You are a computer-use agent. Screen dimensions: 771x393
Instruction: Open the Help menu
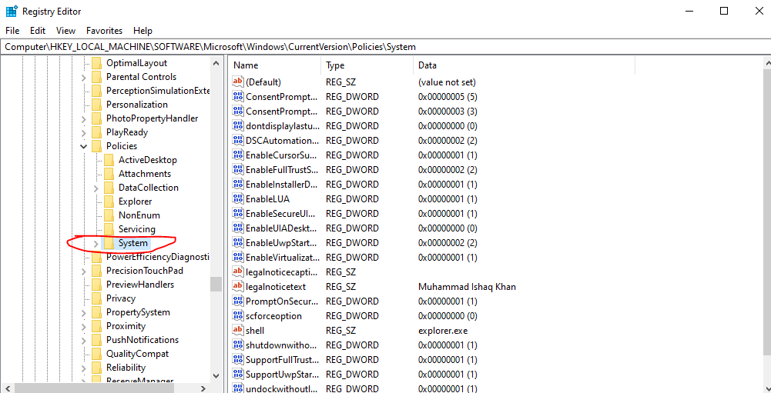pos(142,31)
